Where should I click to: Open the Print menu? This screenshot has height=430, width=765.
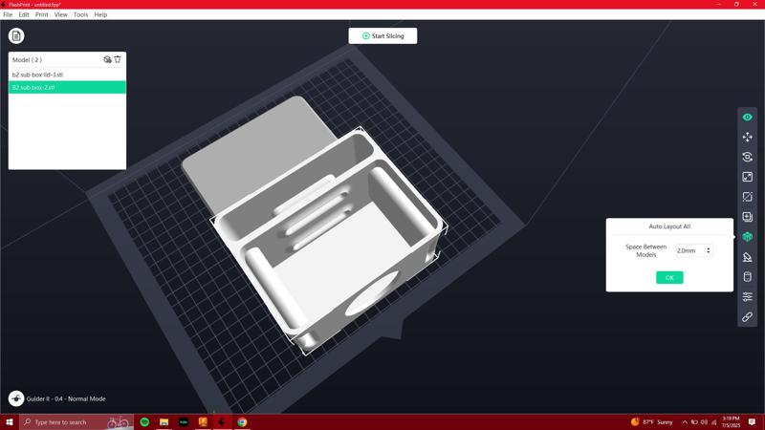click(41, 14)
